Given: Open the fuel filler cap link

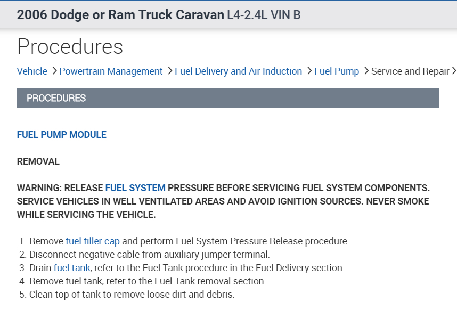Looking at the screenshot, I should [x=93, y=241].
